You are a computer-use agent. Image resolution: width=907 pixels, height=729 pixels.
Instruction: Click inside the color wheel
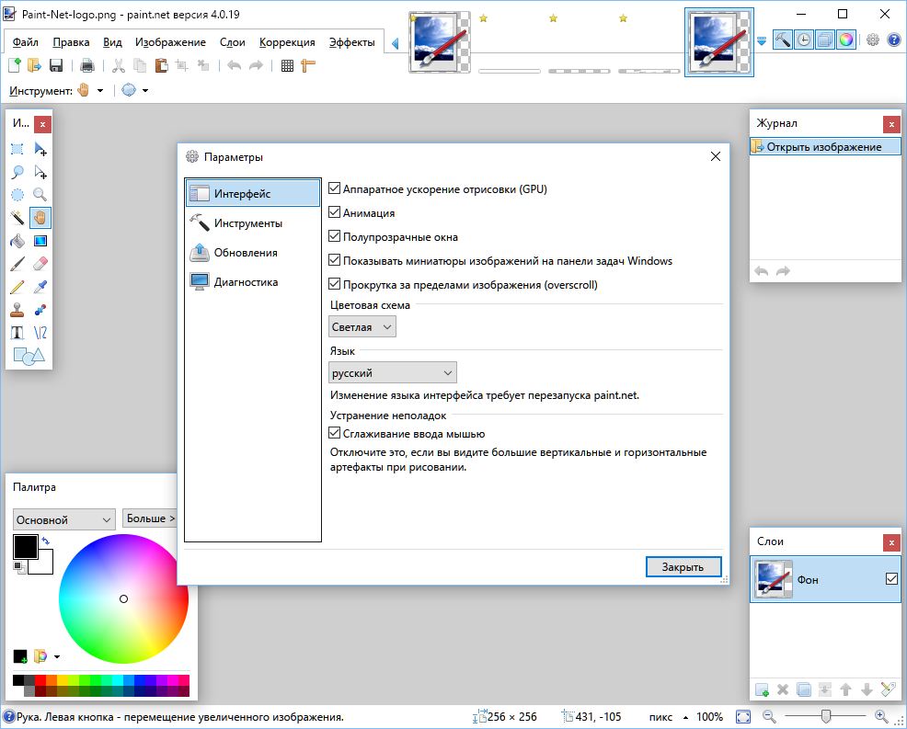point(123,599)
